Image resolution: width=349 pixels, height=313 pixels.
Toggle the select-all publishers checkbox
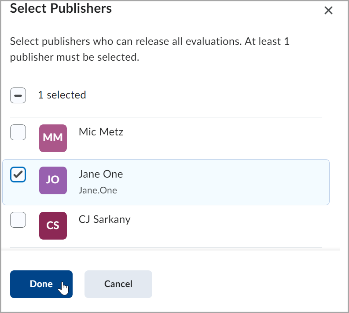click(x=18, y=95)
